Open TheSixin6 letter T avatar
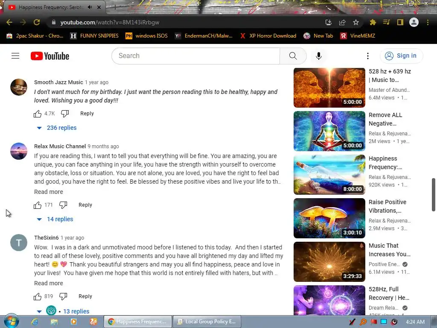This screenshot has height=328, width=437. [19, 243]
